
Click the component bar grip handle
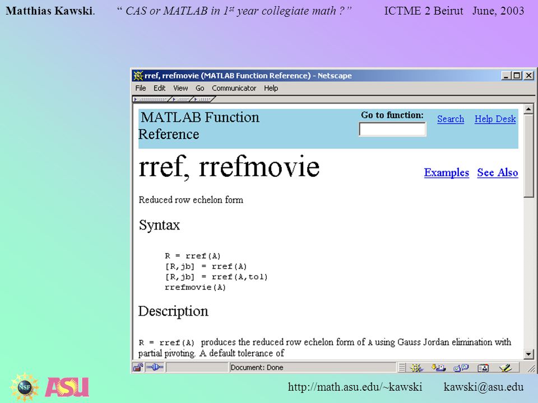[402, 368]
